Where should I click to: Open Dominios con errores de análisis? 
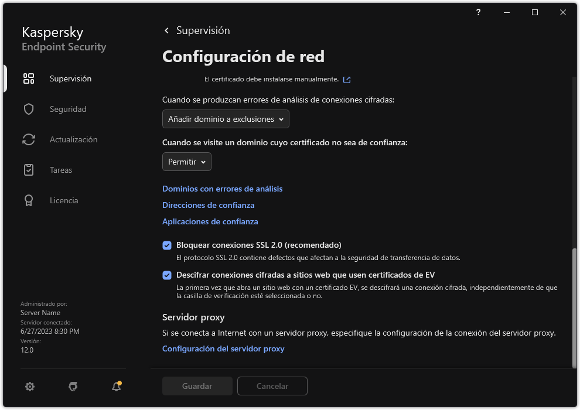[222, 189]
